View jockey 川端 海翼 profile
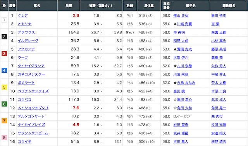 point(184,24)
